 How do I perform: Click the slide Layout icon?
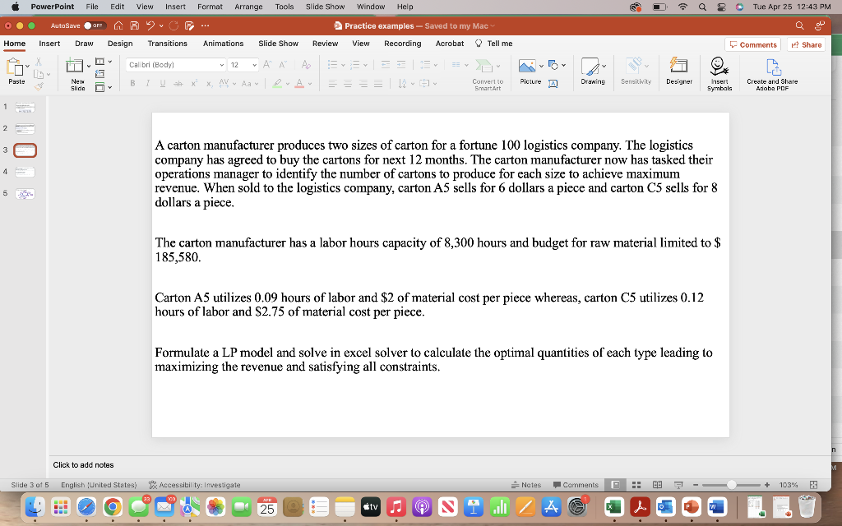(99, 61)
